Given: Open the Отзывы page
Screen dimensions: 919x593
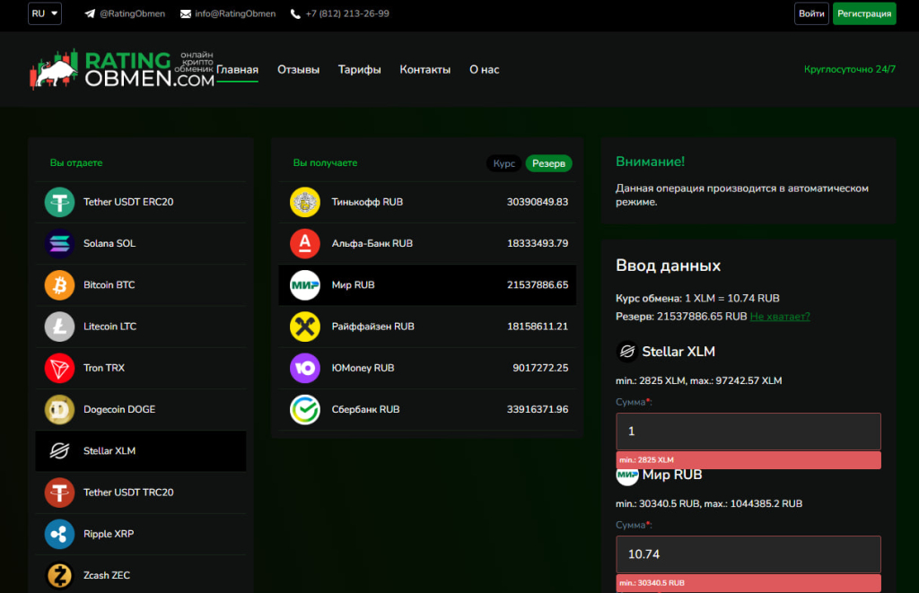Looking at the screenshot, I should [298, 70].
